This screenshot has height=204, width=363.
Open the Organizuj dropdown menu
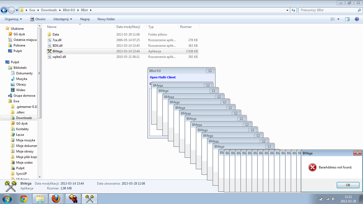click(x=13, y=19)
